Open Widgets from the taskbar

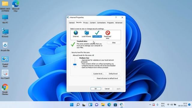(x=91, y=105)
